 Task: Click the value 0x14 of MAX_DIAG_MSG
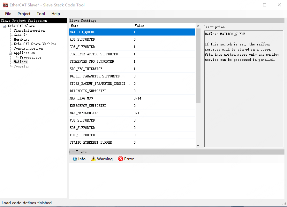click(137, 98)
